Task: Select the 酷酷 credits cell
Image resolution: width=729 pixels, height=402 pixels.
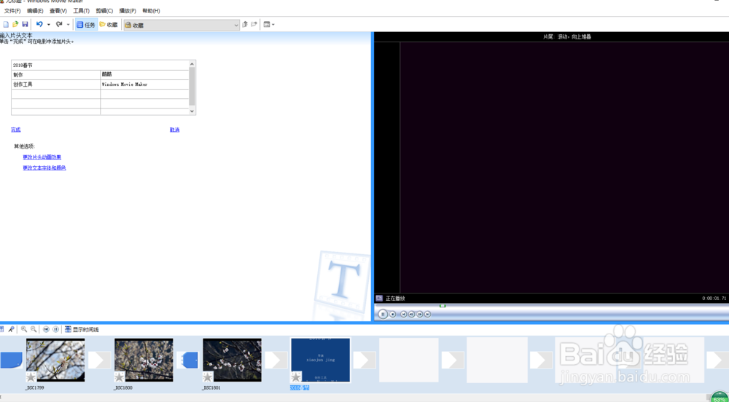Action: tap(144, 75)
